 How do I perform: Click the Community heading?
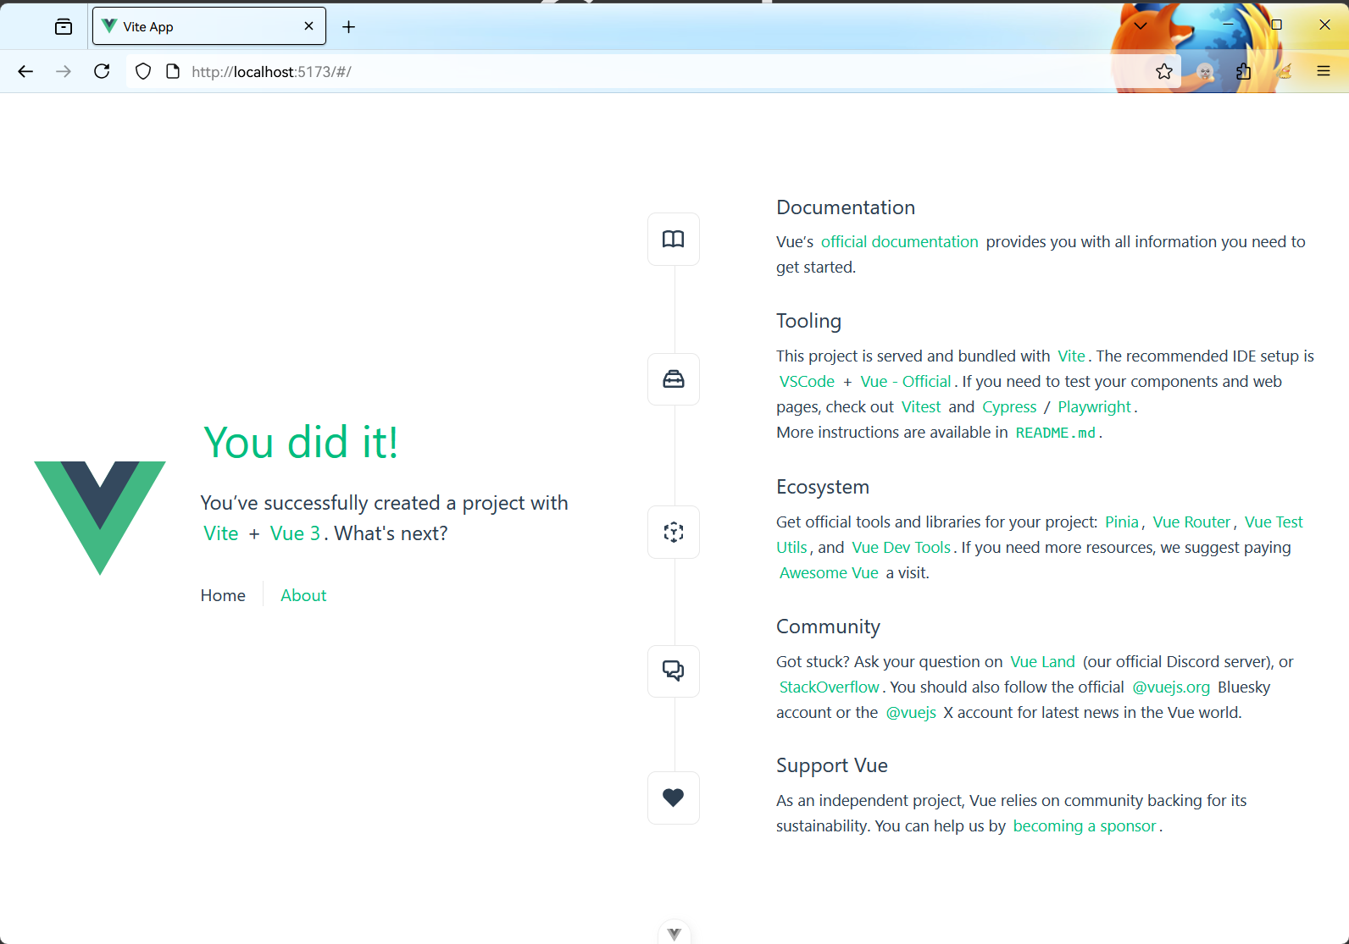point(828,627)
